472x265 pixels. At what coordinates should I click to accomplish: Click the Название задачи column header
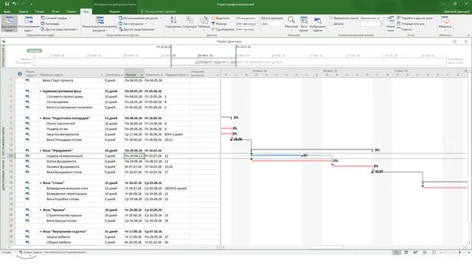[72, 74]
